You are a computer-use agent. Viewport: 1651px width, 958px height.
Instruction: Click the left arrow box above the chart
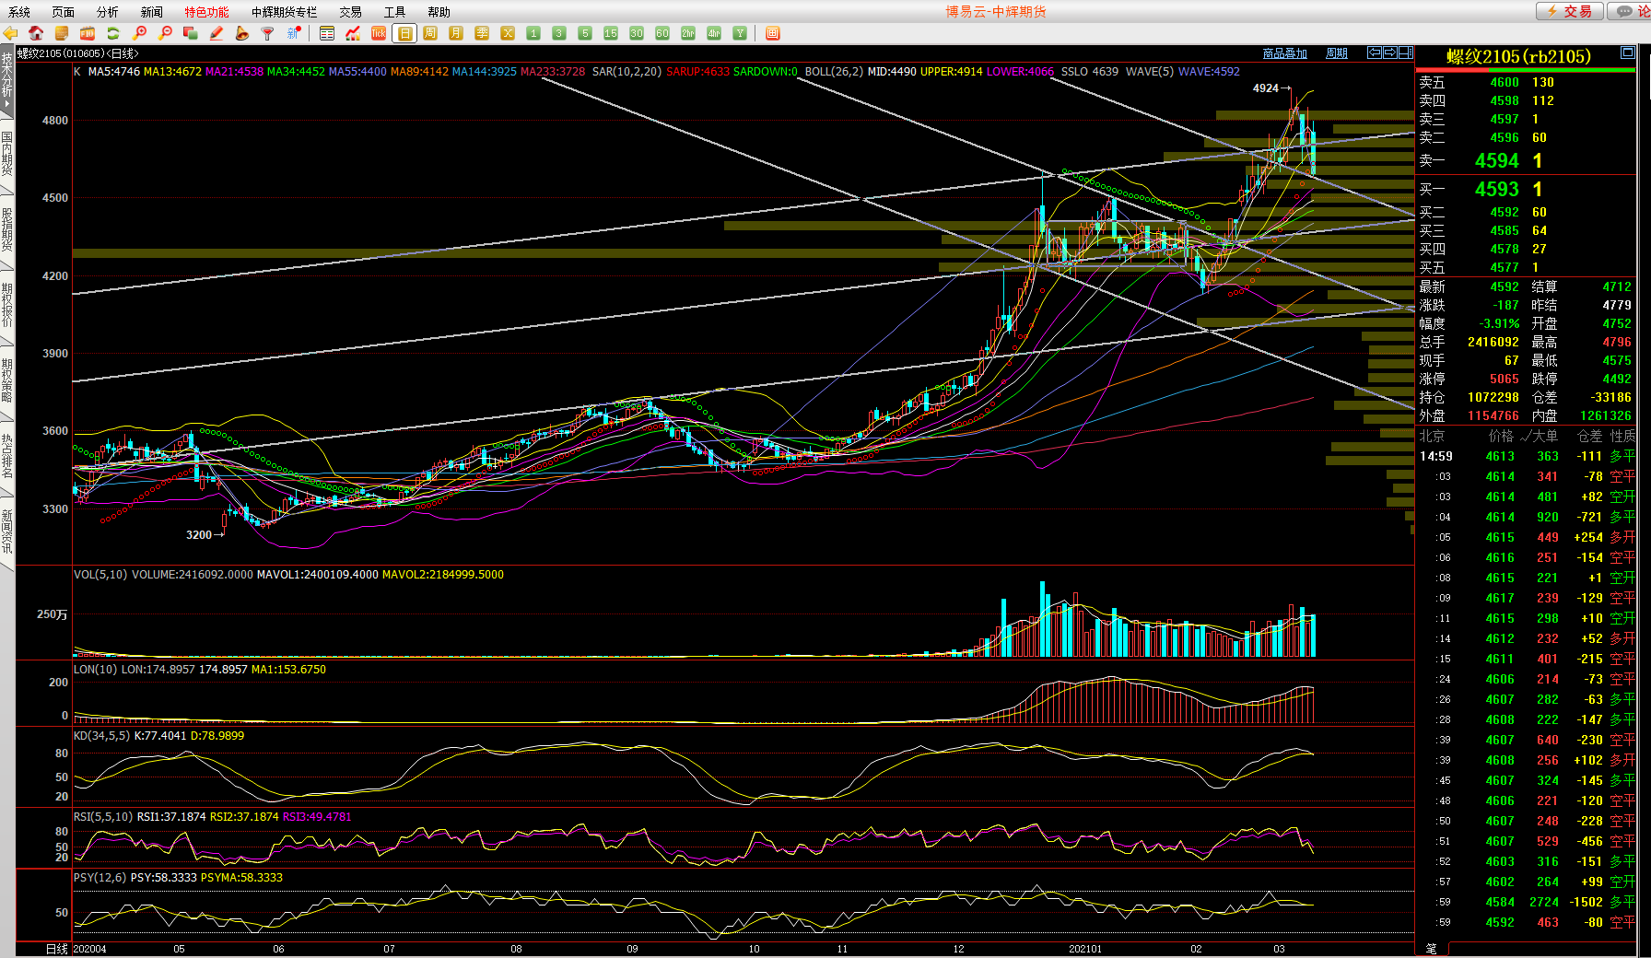point(1375,53)
